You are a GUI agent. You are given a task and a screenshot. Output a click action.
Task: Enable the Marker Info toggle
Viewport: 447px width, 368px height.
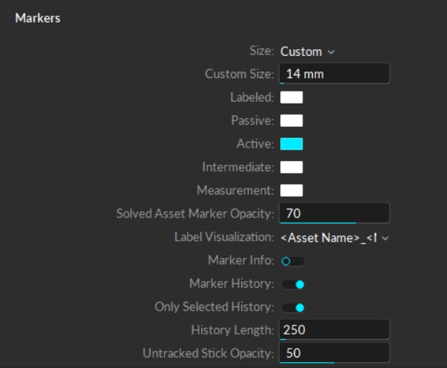[293, 261]
